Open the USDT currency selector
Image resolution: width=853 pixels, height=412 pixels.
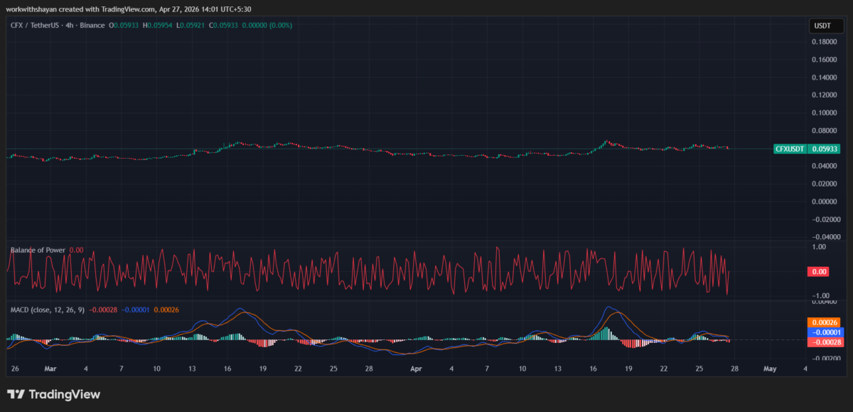coord(822,26)
